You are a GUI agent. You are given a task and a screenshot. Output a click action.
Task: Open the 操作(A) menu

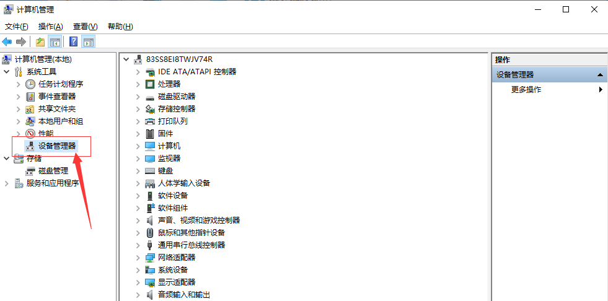(x=50, y=26)
